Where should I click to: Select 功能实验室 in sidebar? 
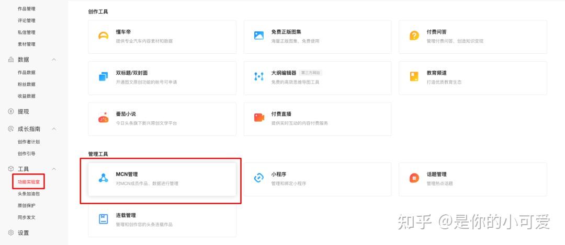click(x=29, y=182)
